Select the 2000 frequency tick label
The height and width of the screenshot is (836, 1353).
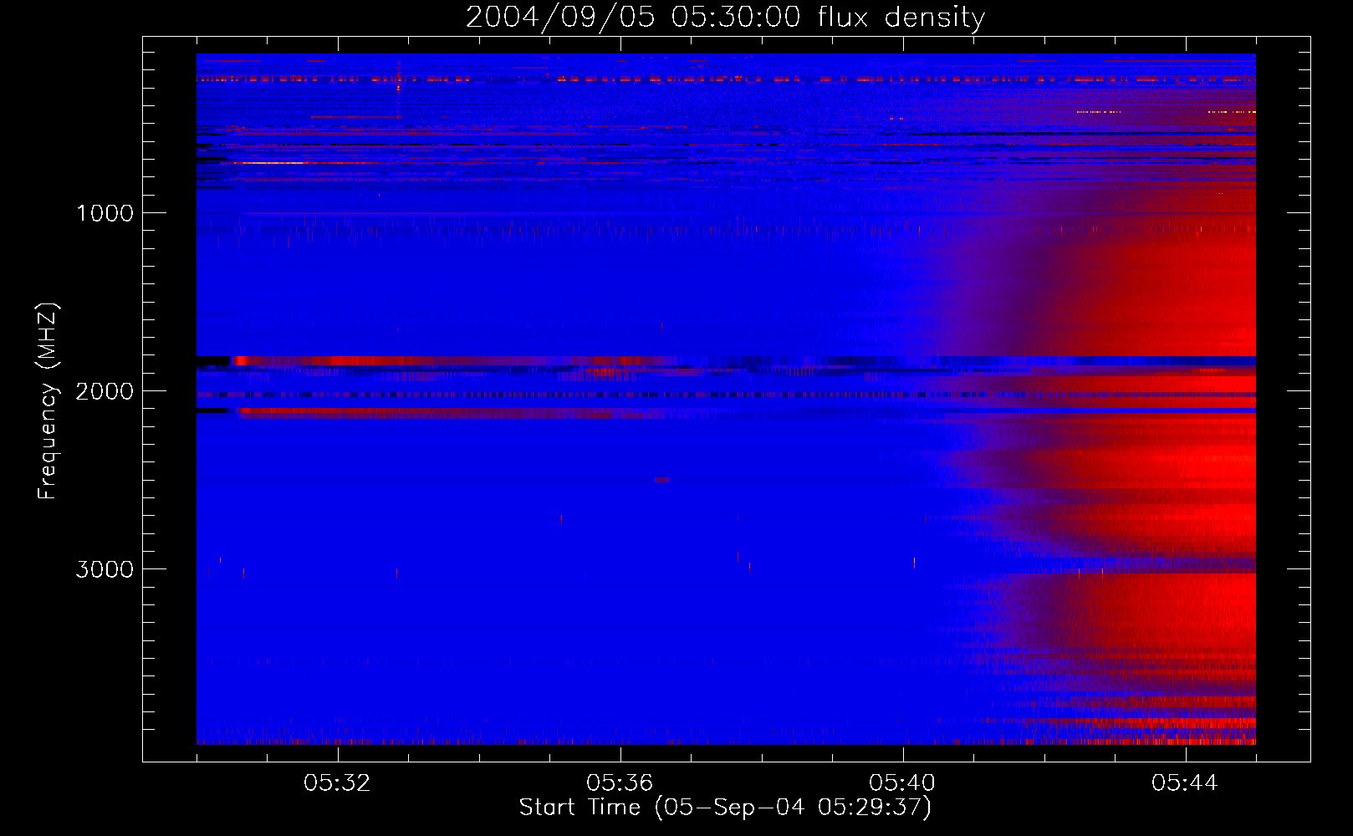click(105, 391)
